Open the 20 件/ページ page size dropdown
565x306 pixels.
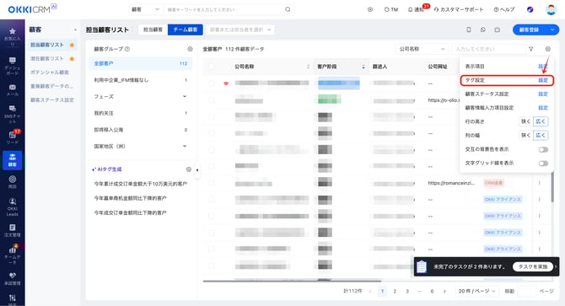(x=476, y=291)
